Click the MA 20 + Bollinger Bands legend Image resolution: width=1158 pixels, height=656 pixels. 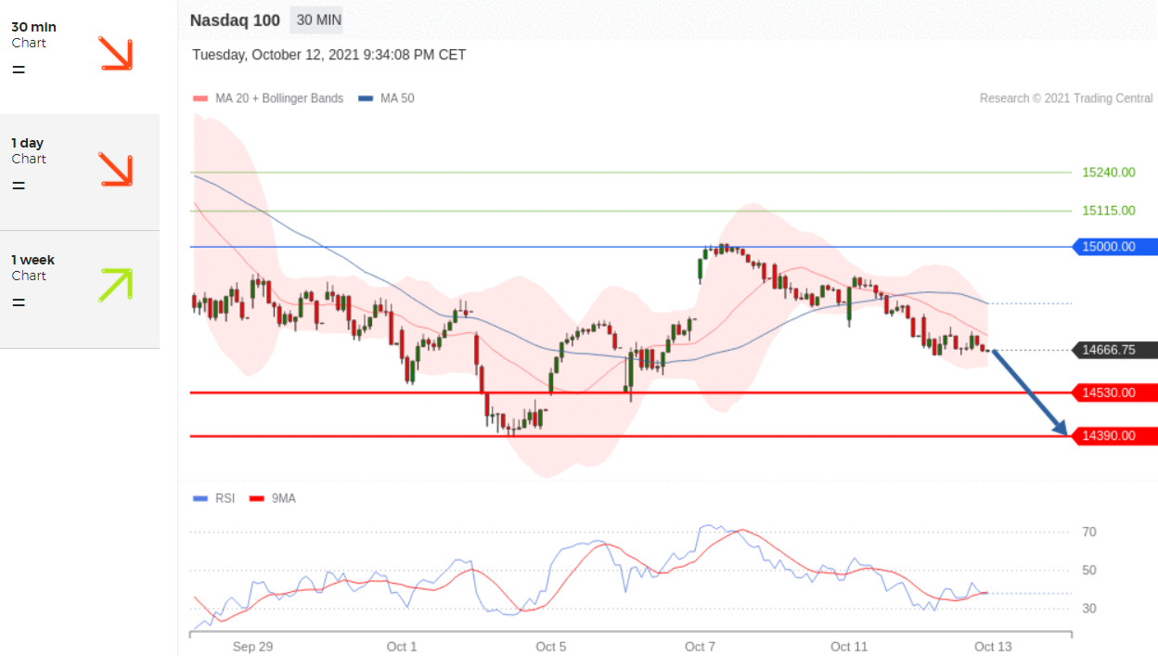268,98
